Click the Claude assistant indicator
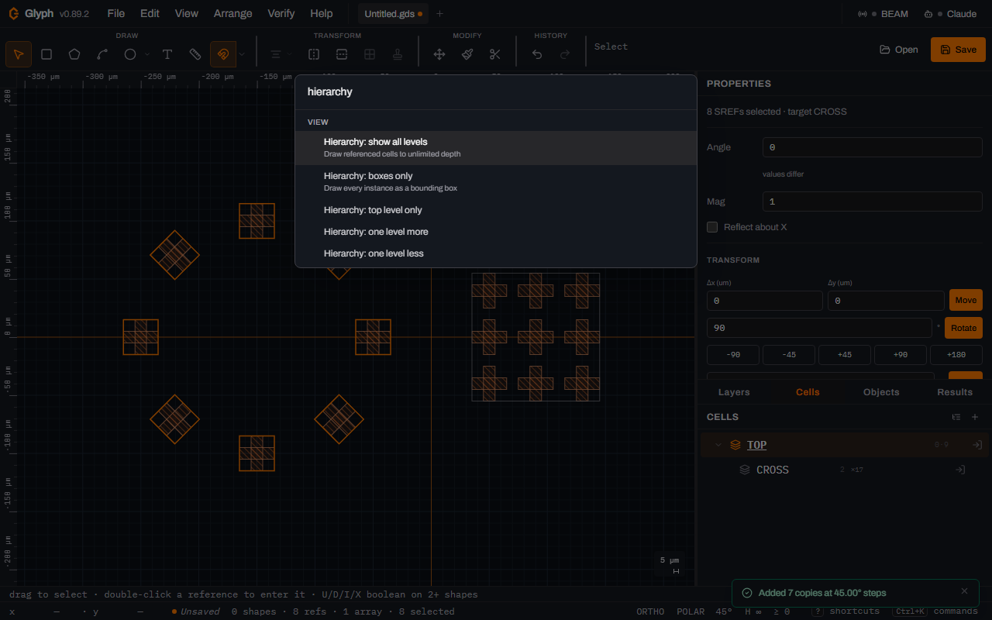The height and width of the screenshot is (620, 992). 950,14
